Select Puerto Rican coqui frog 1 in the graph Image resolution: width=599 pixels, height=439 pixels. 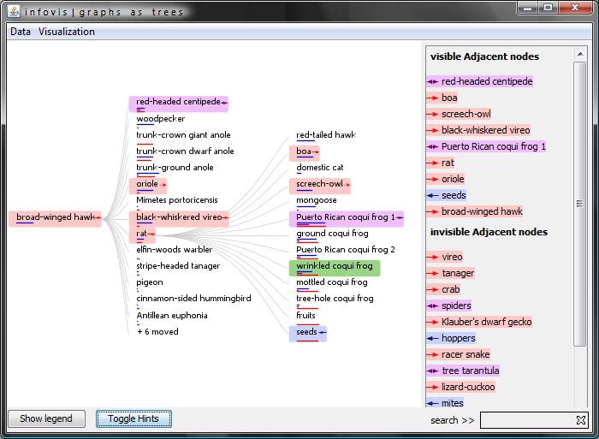point(347,219)
